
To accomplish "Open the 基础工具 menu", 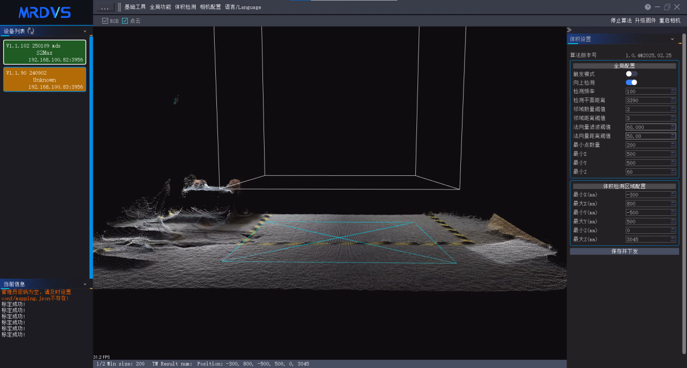I will point(135,7).
